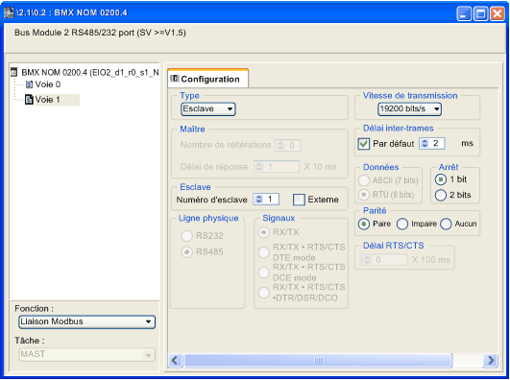
Task: Click the horizontal scrollbar left arrow
Action: click(x=175, y=360)
